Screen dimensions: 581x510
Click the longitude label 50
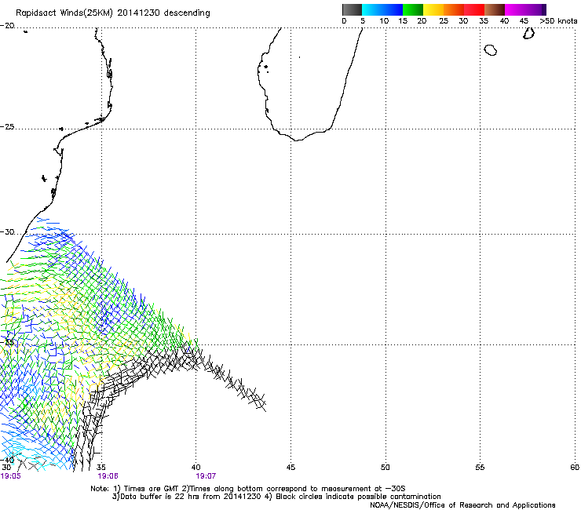point(386,468)
